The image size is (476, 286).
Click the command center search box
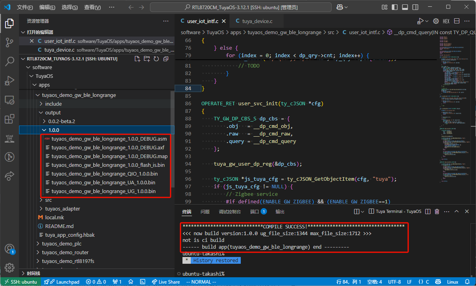[x=241, y=7]
